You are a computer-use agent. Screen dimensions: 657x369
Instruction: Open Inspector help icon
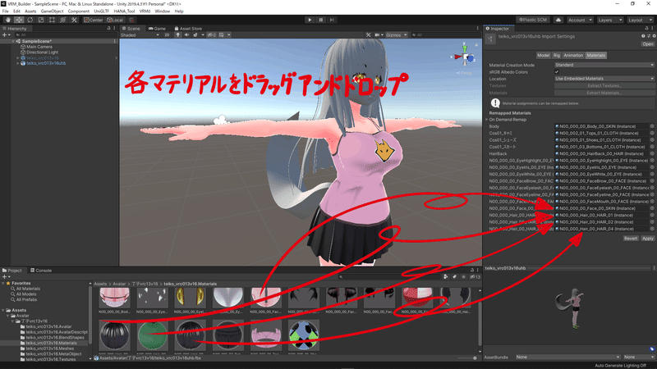(644, 36)
